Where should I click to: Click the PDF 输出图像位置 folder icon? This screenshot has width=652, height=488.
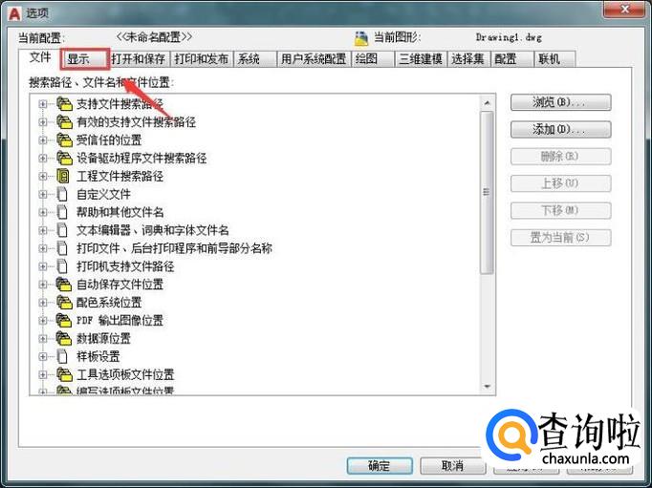click(64, 320)
